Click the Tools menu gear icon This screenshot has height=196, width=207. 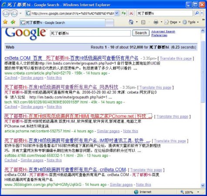tap(185, 22)
